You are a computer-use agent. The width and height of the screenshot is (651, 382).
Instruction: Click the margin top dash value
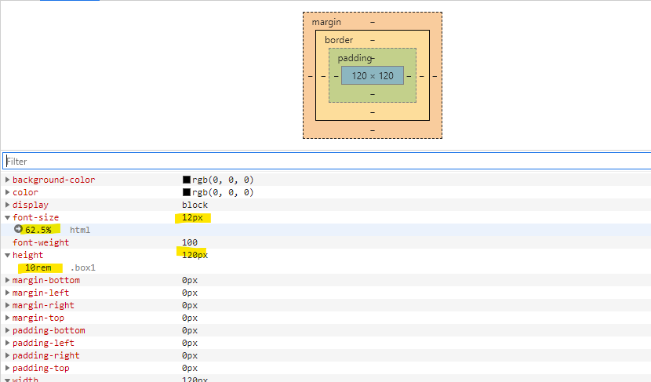[373, 22]
